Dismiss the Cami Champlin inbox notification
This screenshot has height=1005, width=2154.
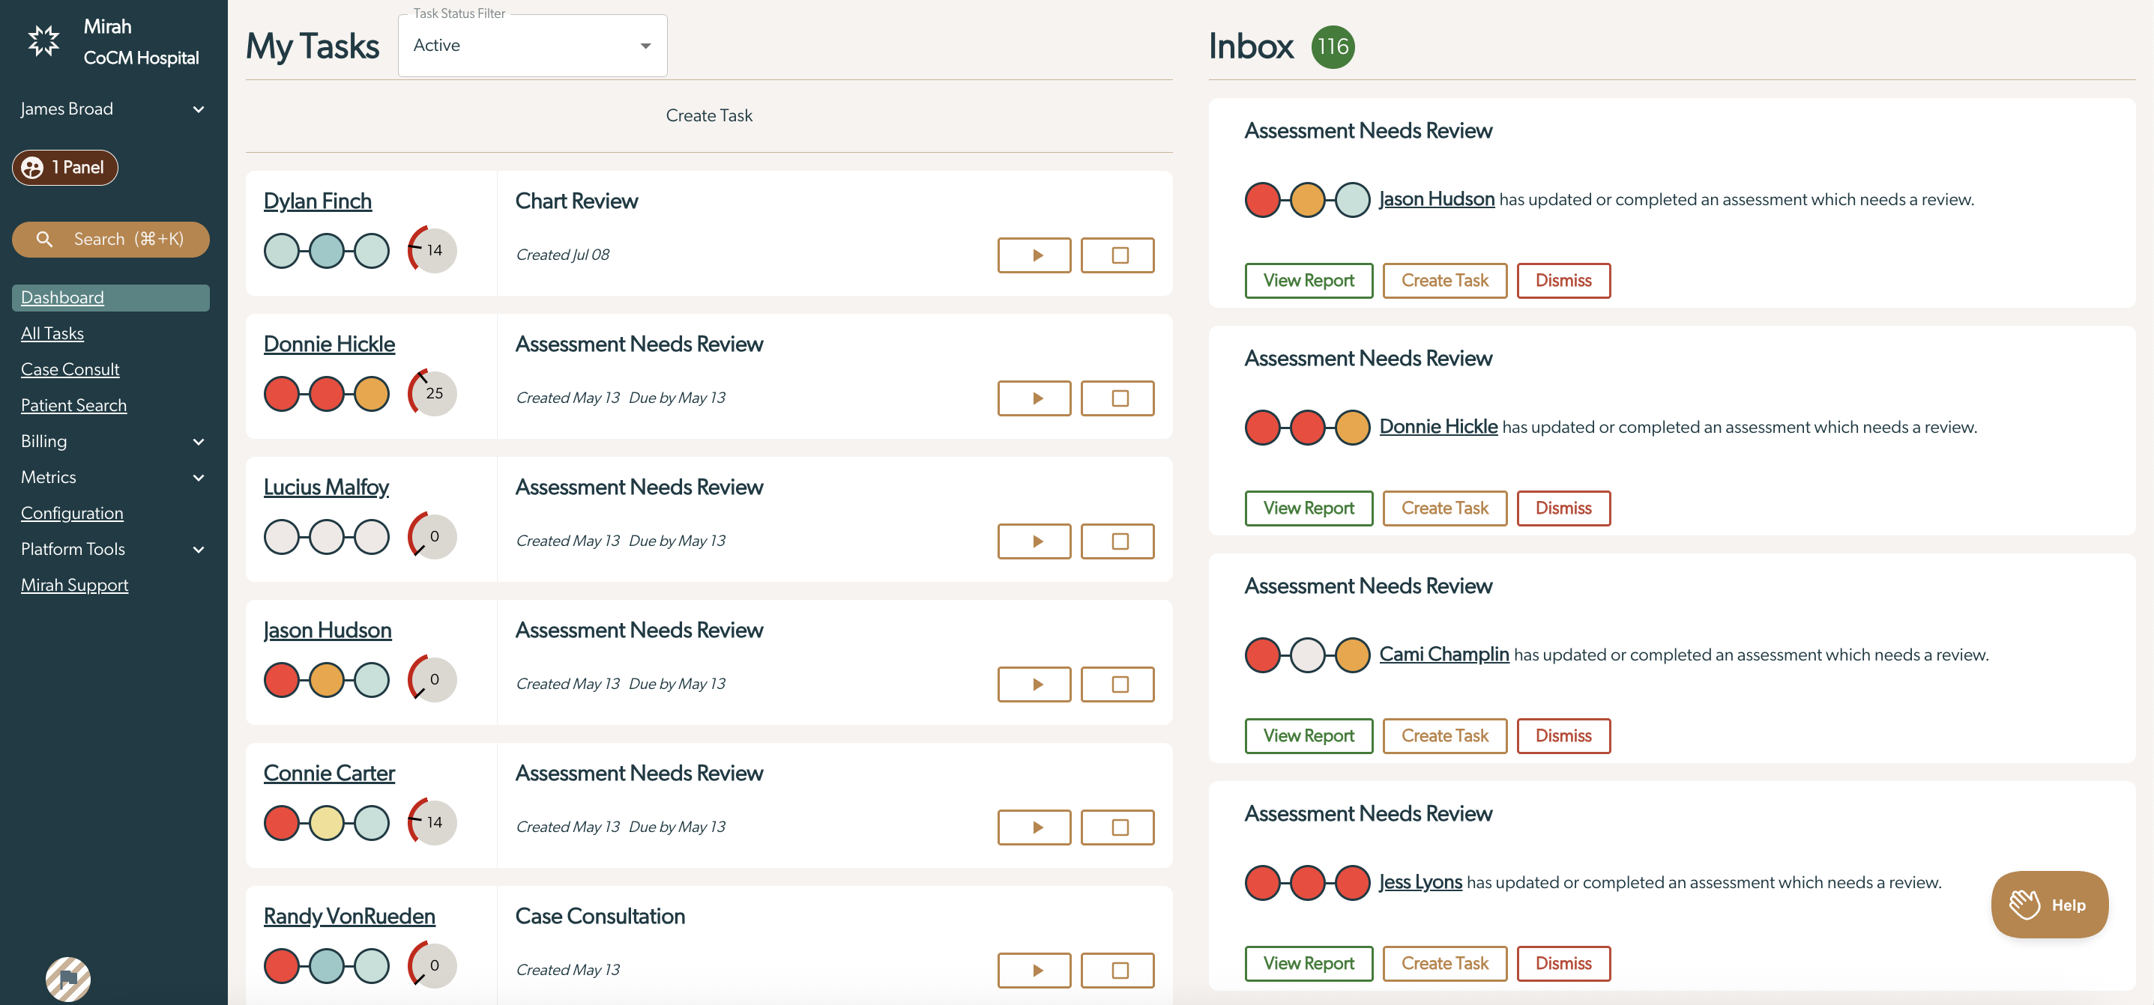click(1563, 736)
